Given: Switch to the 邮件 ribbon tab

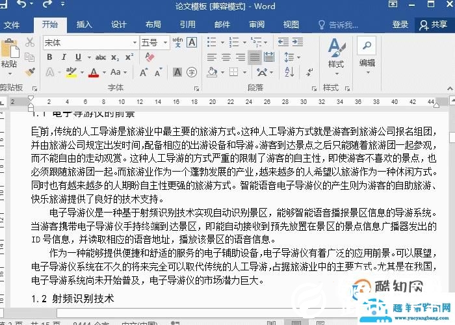Looking at the screenshot, I should coord(222,25).
